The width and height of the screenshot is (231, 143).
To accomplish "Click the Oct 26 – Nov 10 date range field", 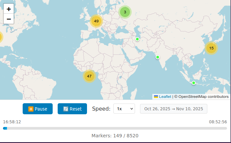I will (174, 109).
